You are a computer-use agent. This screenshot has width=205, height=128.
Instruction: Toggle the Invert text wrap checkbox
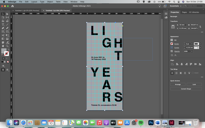[193, 73]
